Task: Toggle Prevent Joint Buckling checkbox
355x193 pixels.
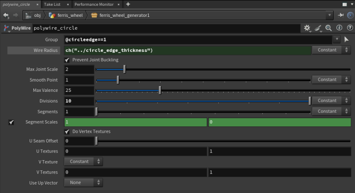Action: (x=67, y=60)
